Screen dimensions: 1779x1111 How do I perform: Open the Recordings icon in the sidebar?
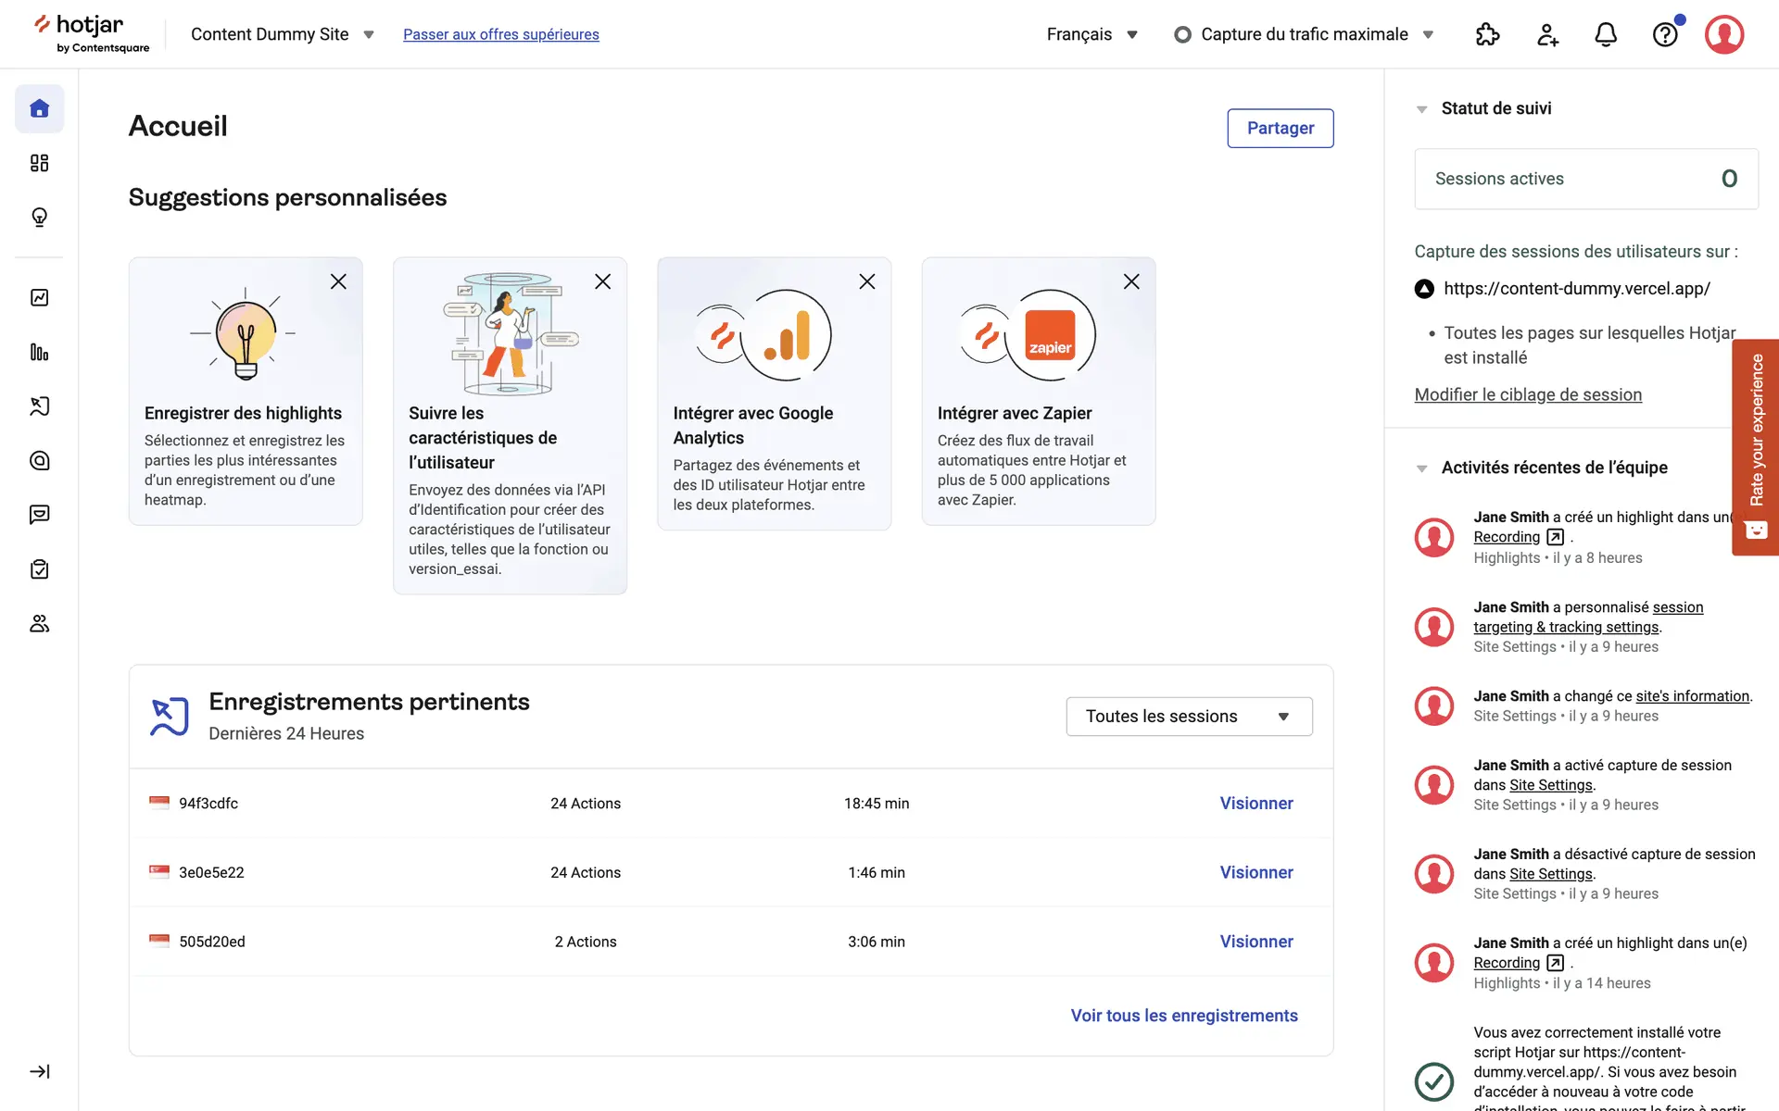click(x=39, y=406)
